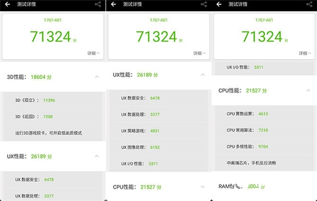Select UX 数据安全 6478 in the left screenshot
Viewport: 317px width, 201px height.
click(53, 179)
